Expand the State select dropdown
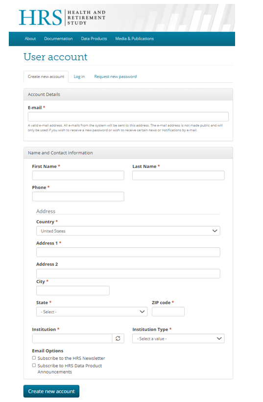 coord(92,312)
